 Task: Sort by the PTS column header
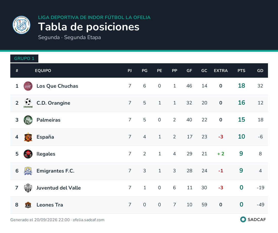tap(241, 70)
